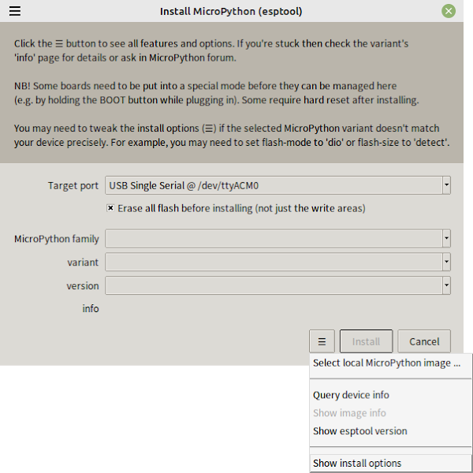Open the hamburger menu in title bar
Image resolution: width=473 pixels, height=473 pixels.
click(15, 11)
